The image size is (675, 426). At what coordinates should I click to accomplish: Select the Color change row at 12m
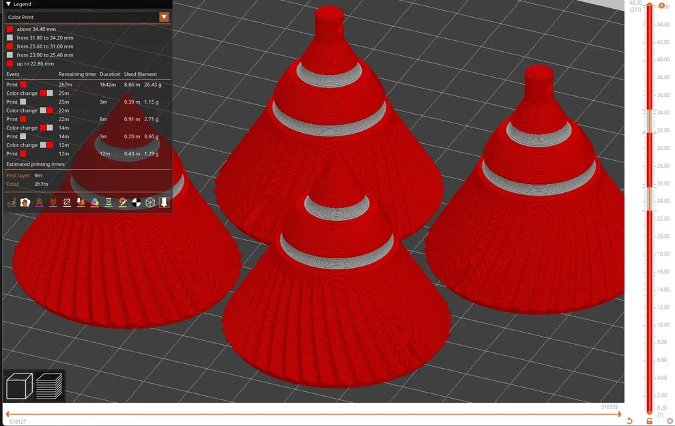pos(88,145)
